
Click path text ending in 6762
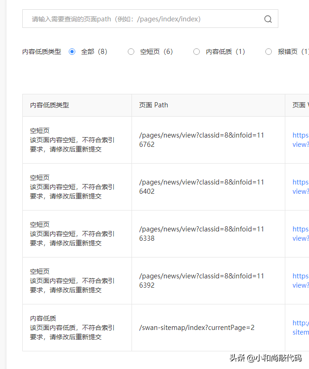[202, 140]
